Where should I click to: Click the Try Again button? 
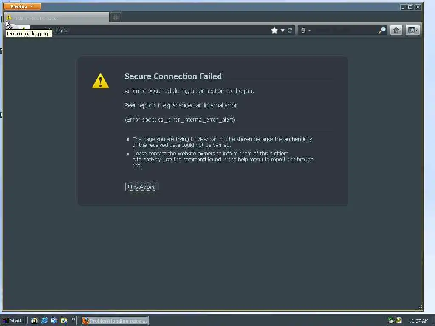click(142, 187)
